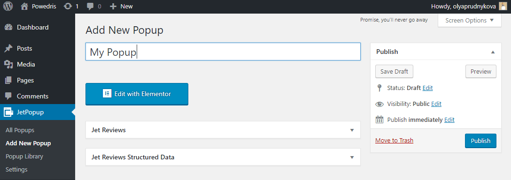Click Move to Trash link
The image size is (511, 180).
click(x=395, y=141)
